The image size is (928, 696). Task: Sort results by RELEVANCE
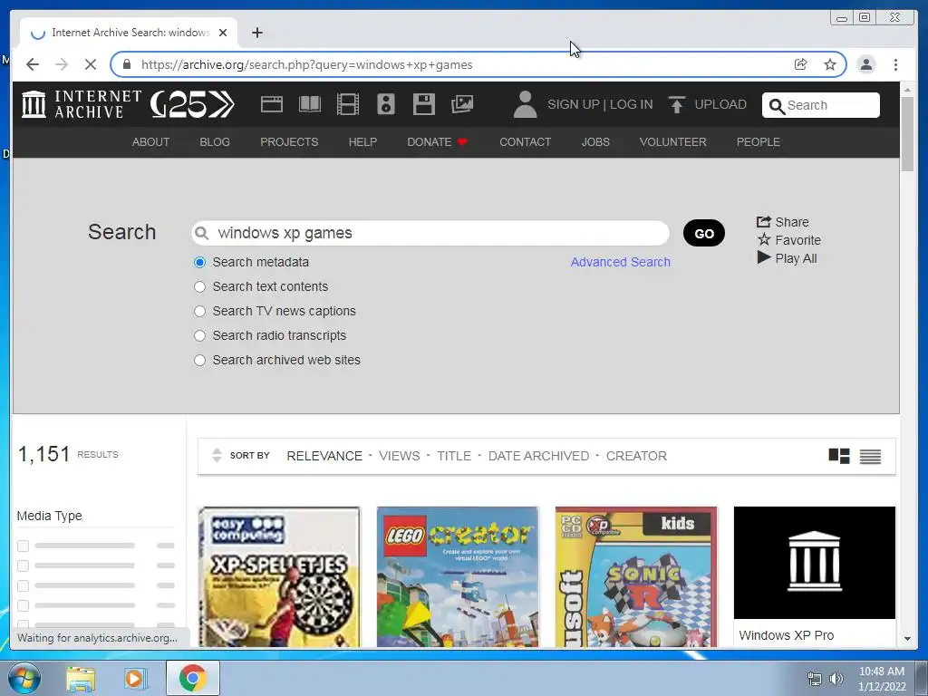tap(324, 456)
